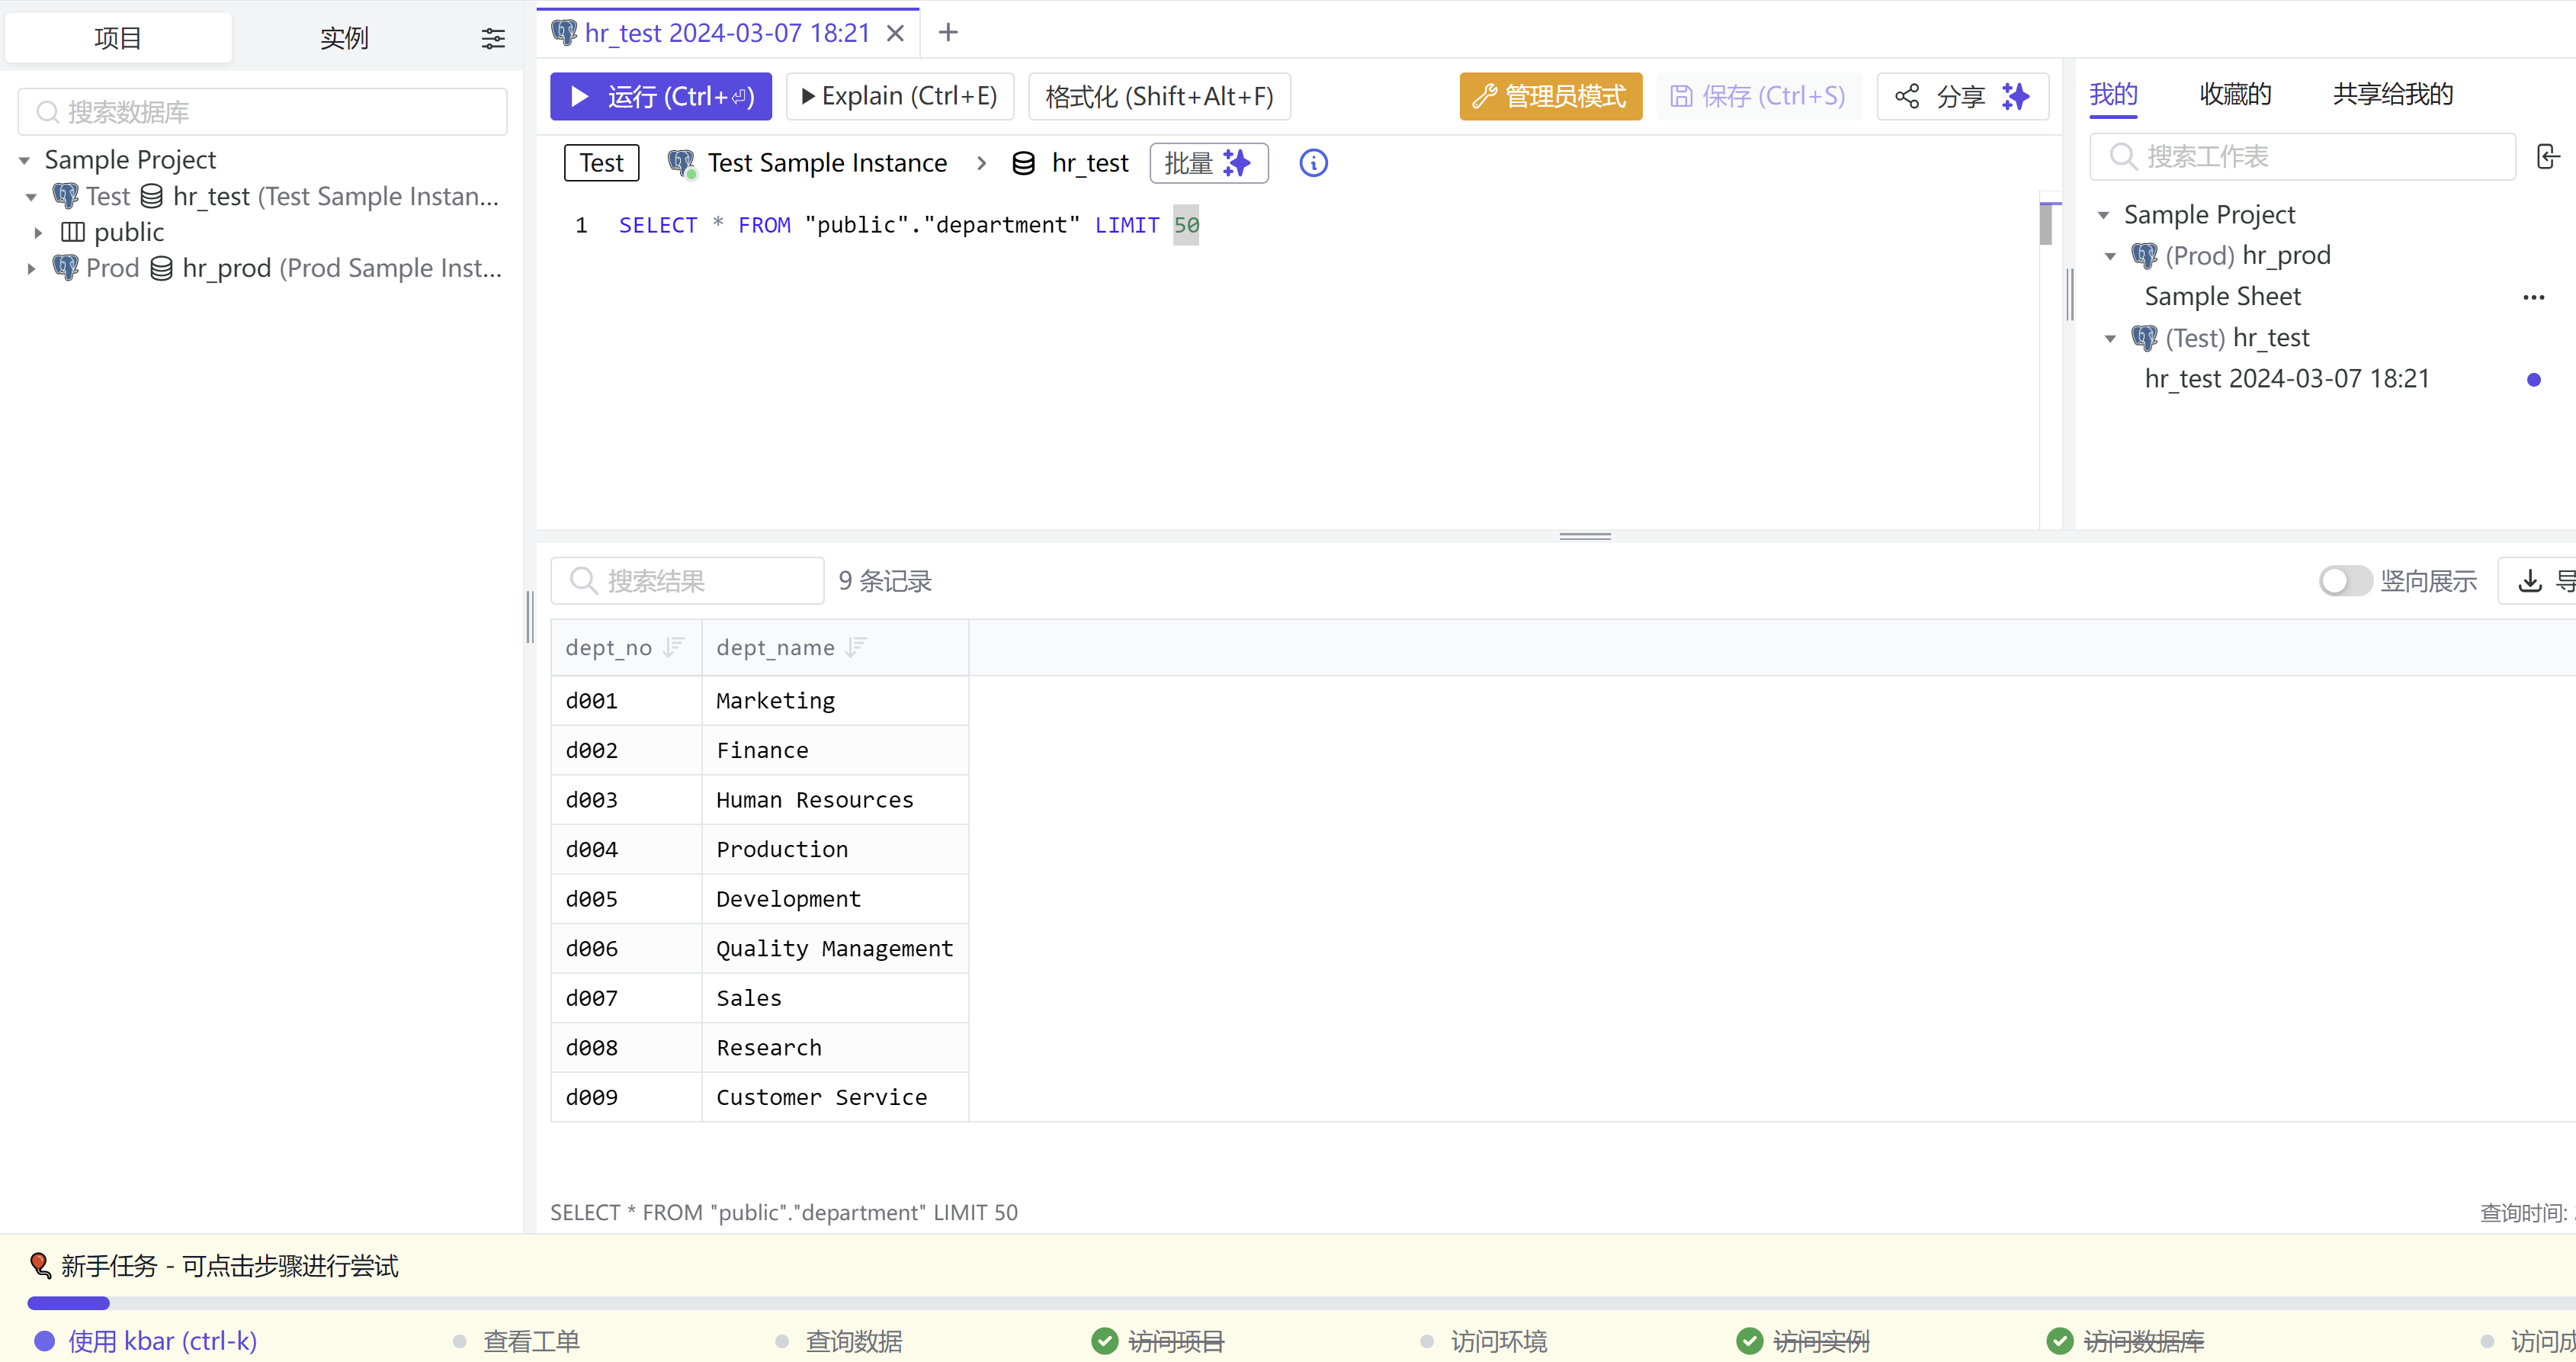Sort by dept_no column
The width and height of the screenshot is (2576, 1362).
click(x=674, y=647)
